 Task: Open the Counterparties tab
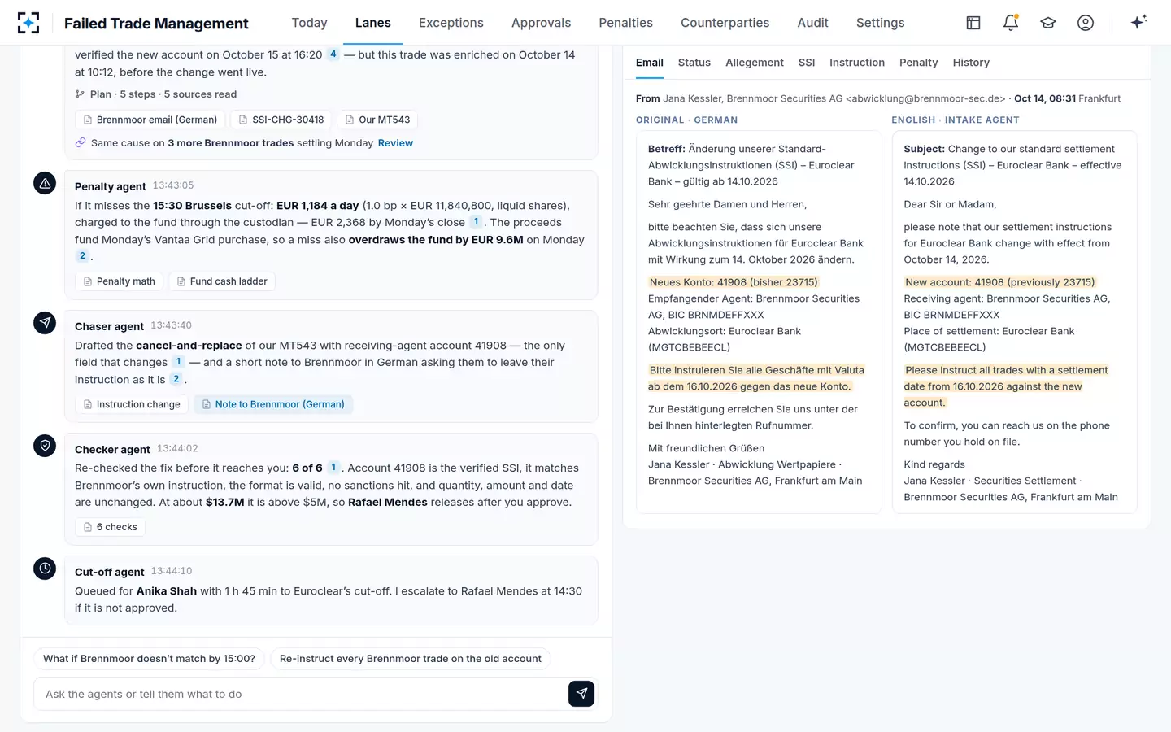pyautogui.click(x=725, y=23)
